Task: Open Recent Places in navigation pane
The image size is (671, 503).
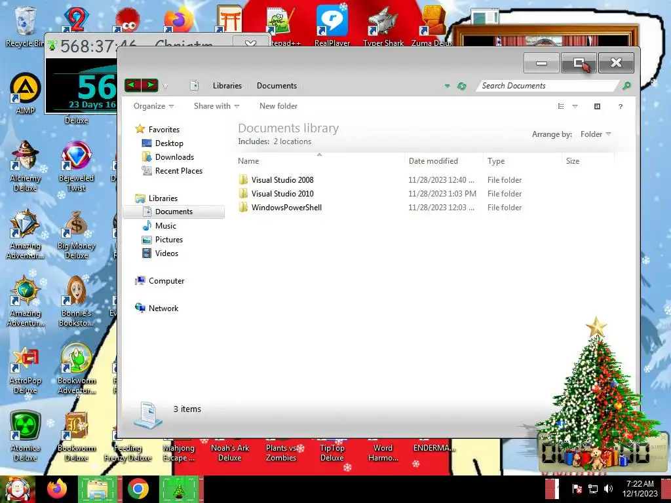Action: 178,171
